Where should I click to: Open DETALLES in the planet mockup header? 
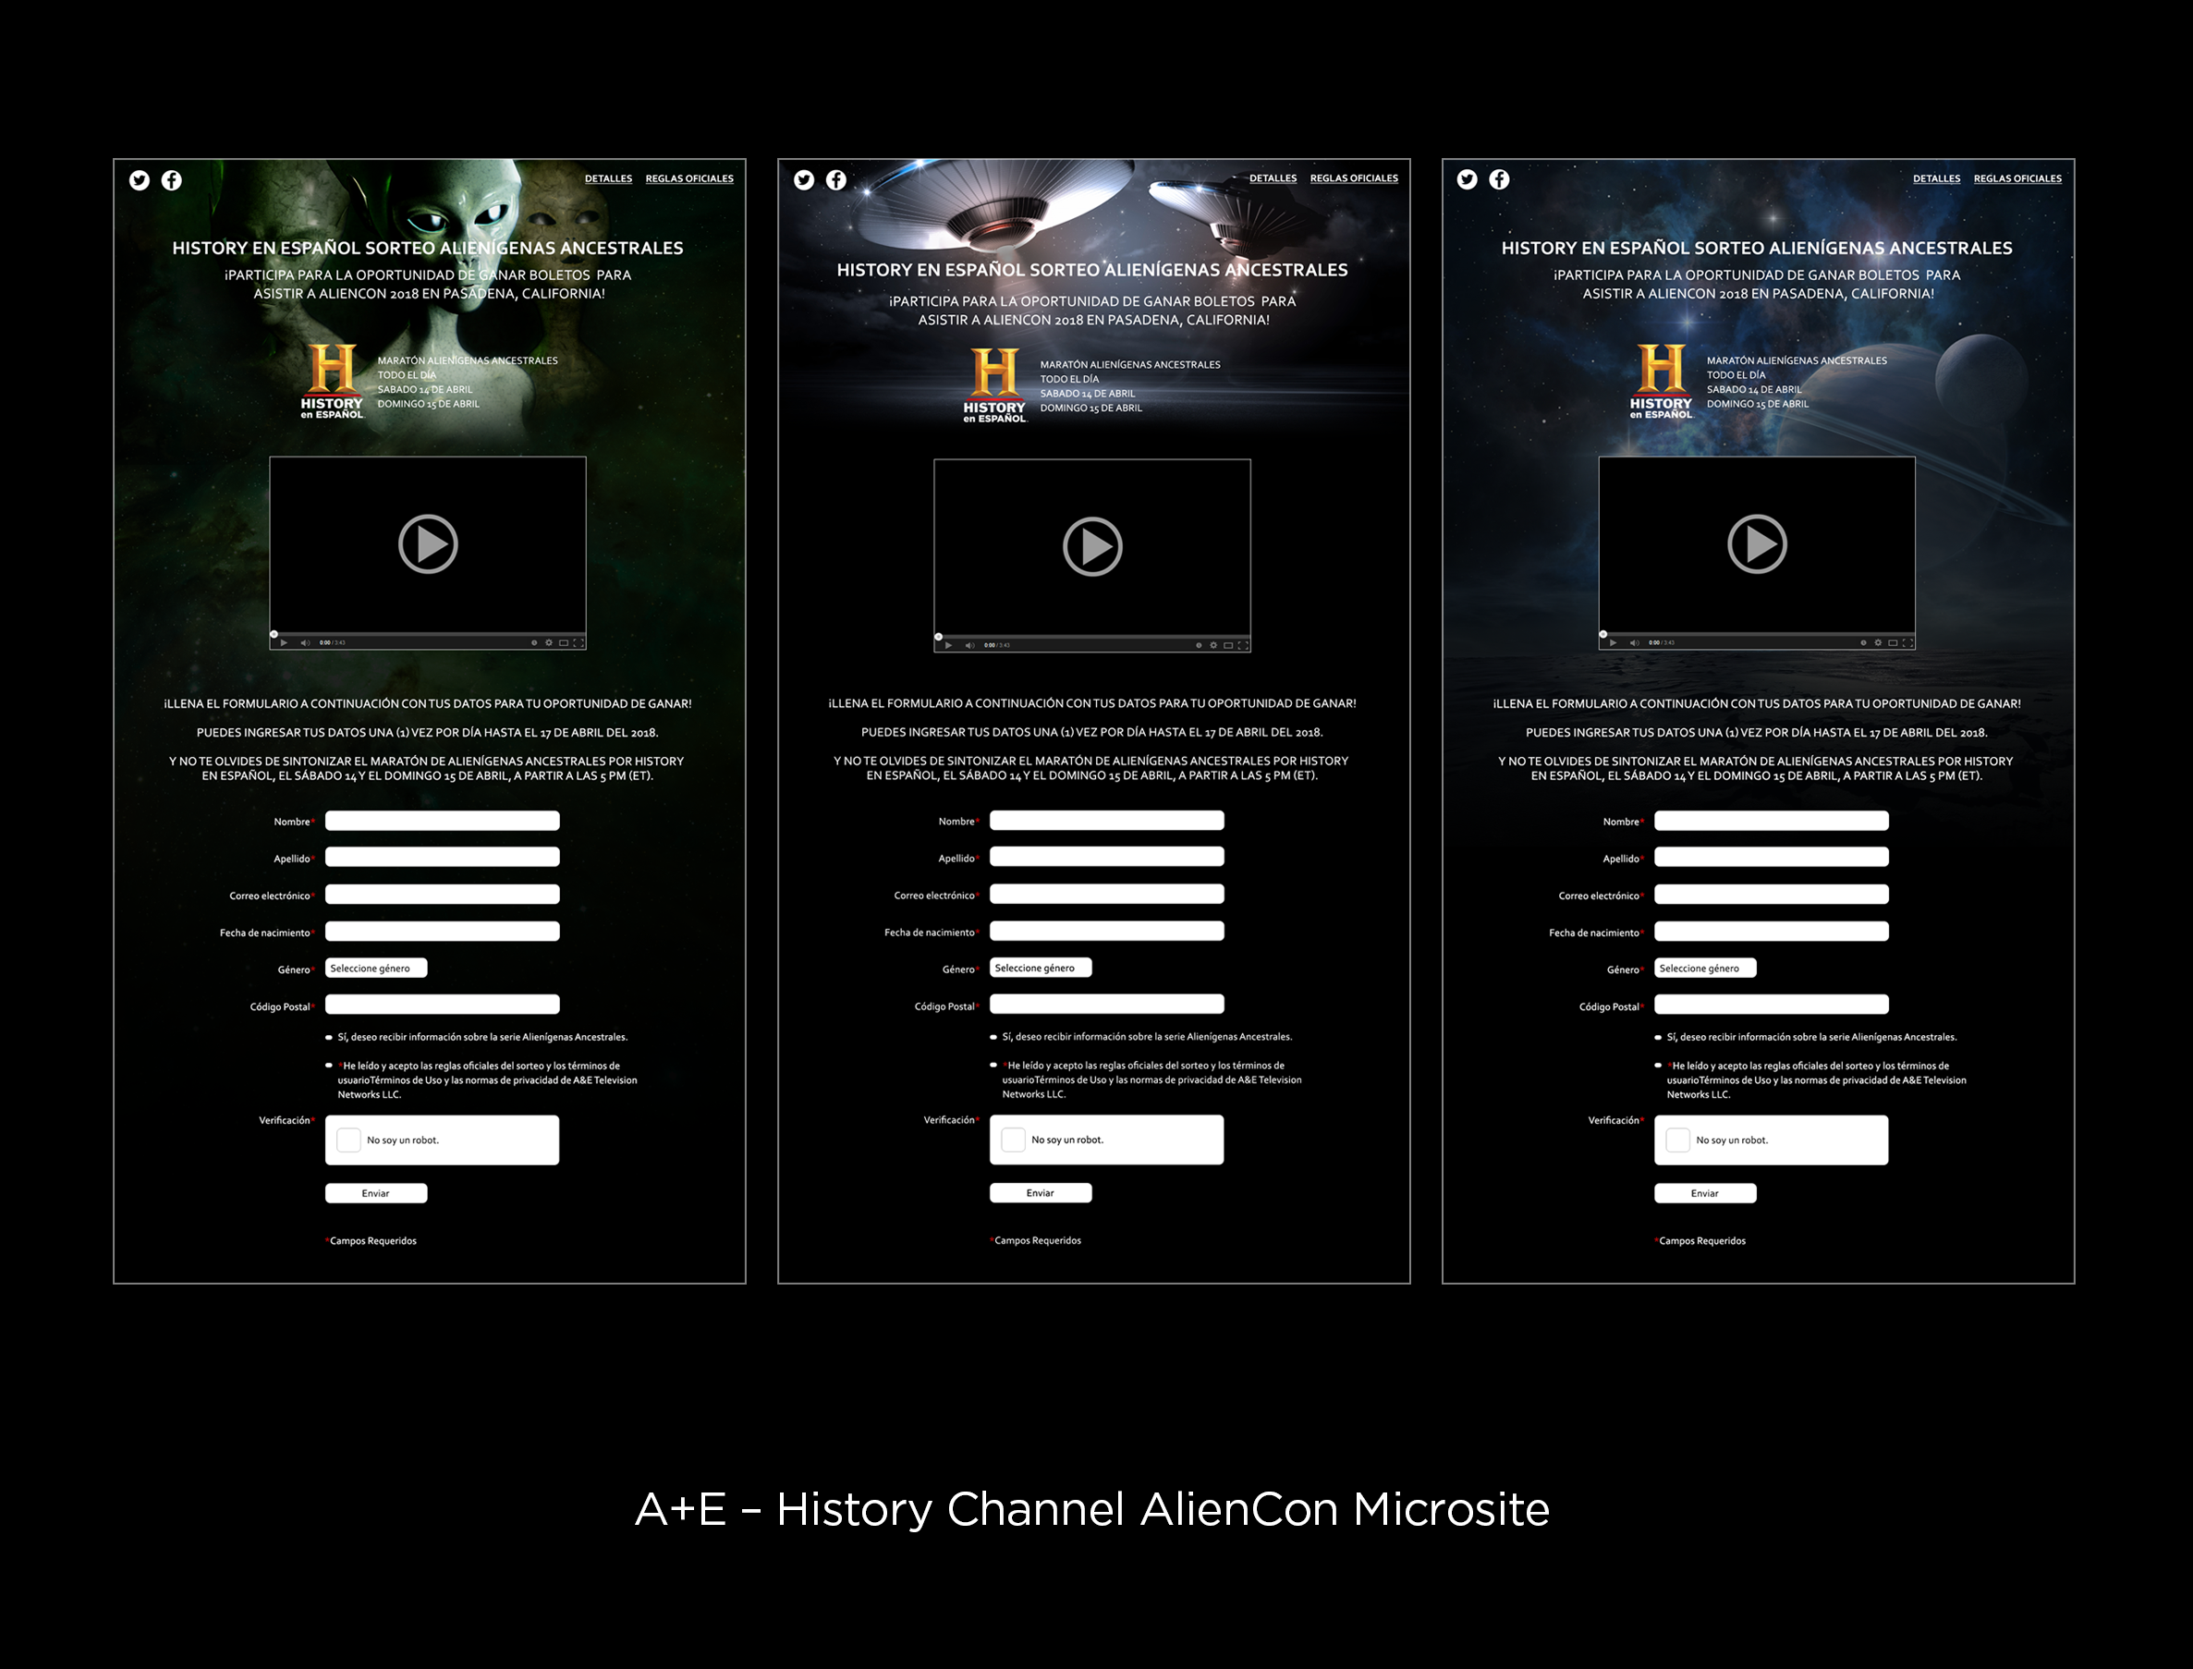pos(1937,179)
